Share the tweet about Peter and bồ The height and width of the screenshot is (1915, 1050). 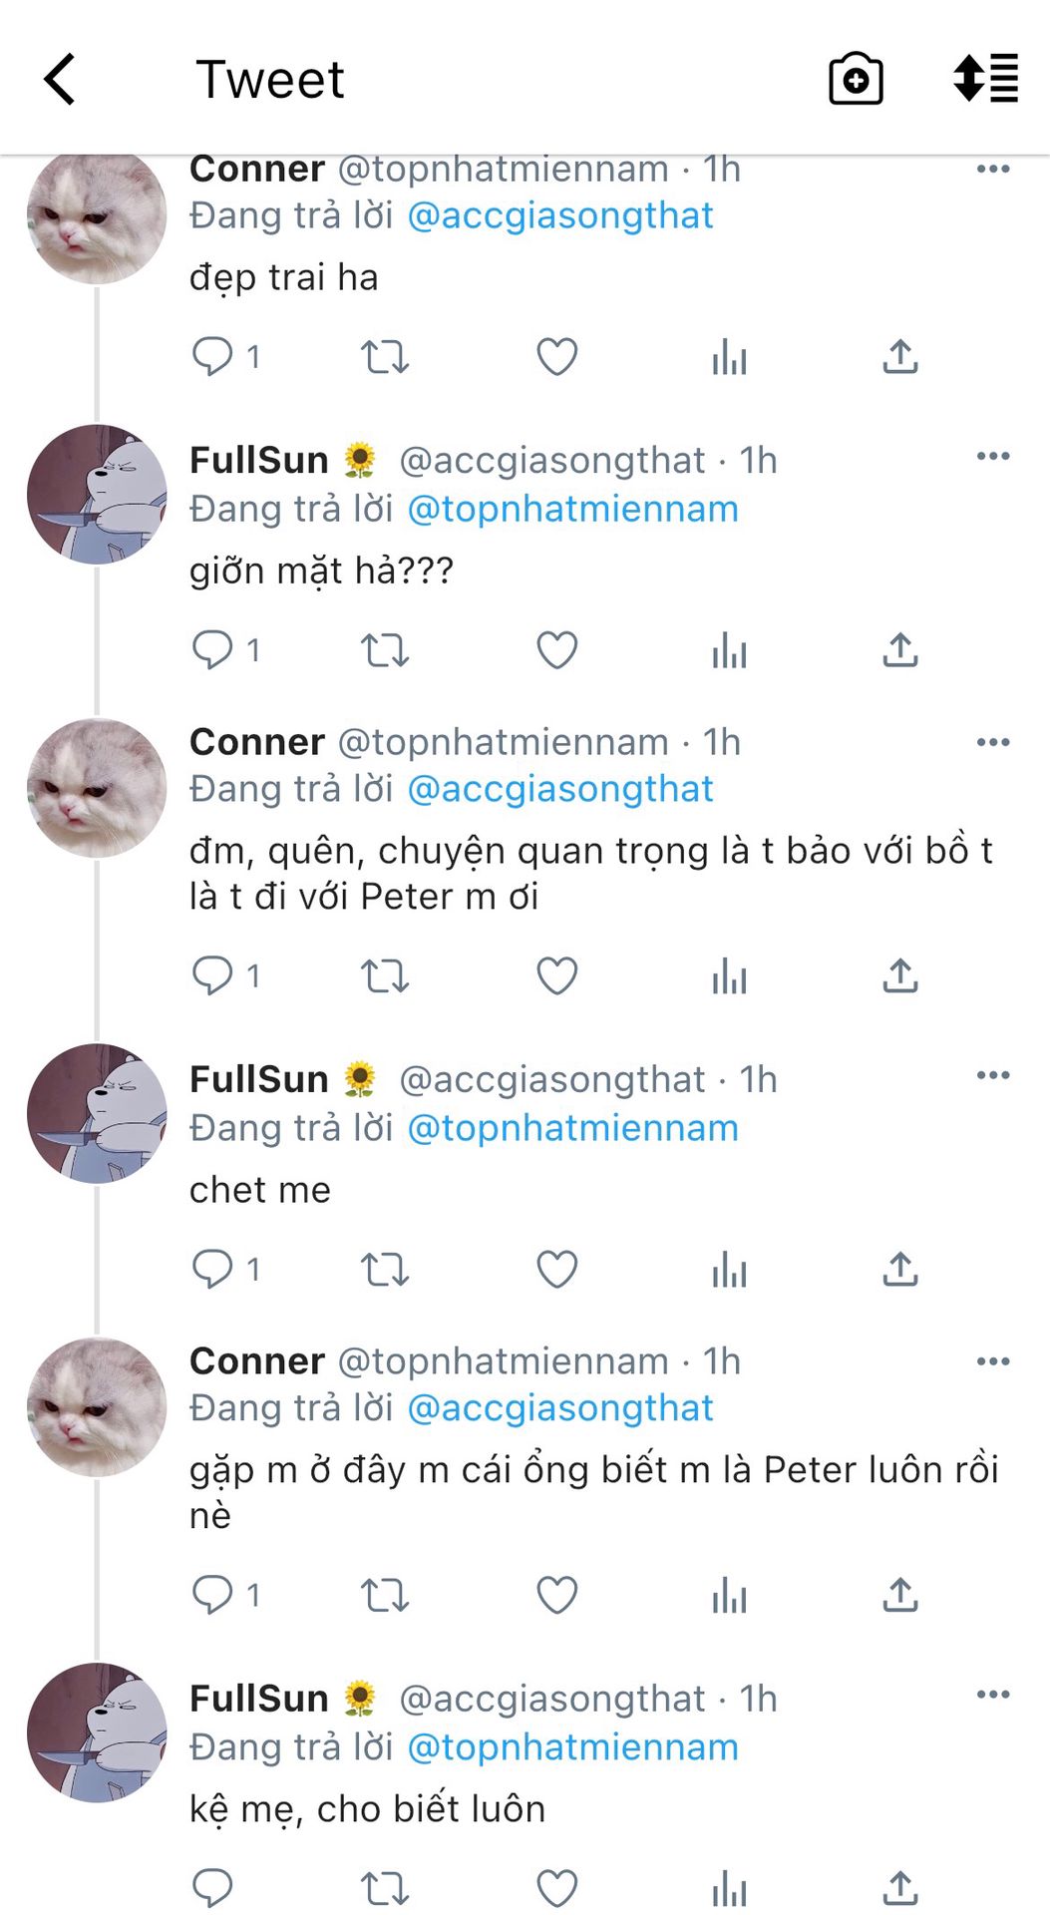tap(899, 975)
